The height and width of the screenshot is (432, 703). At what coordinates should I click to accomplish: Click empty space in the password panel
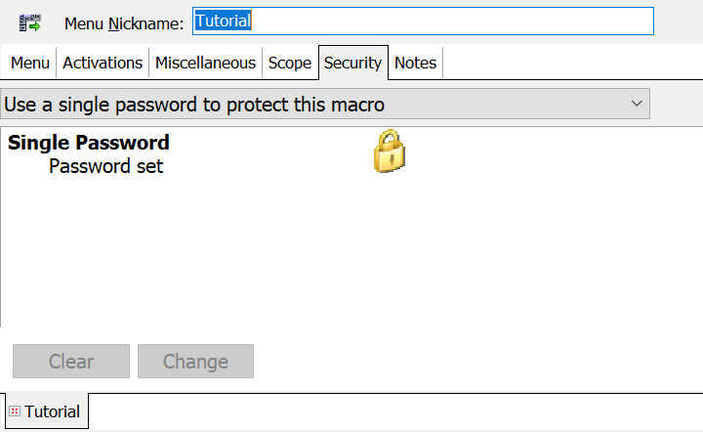pyautogui.click(x=391, y=264)
